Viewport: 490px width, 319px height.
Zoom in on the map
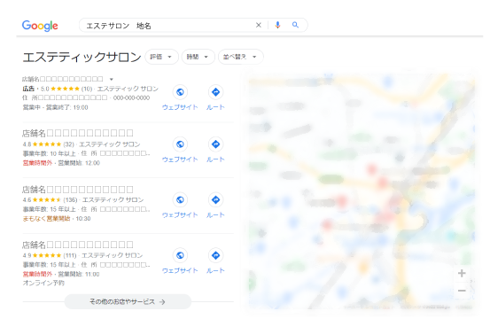coord(462,274)
